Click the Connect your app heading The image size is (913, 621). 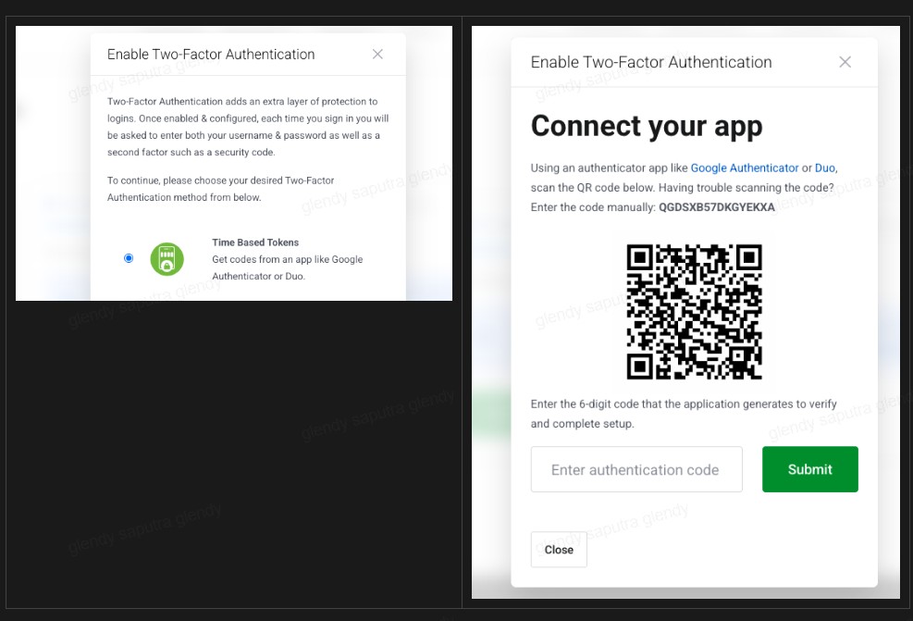(647, 127)
